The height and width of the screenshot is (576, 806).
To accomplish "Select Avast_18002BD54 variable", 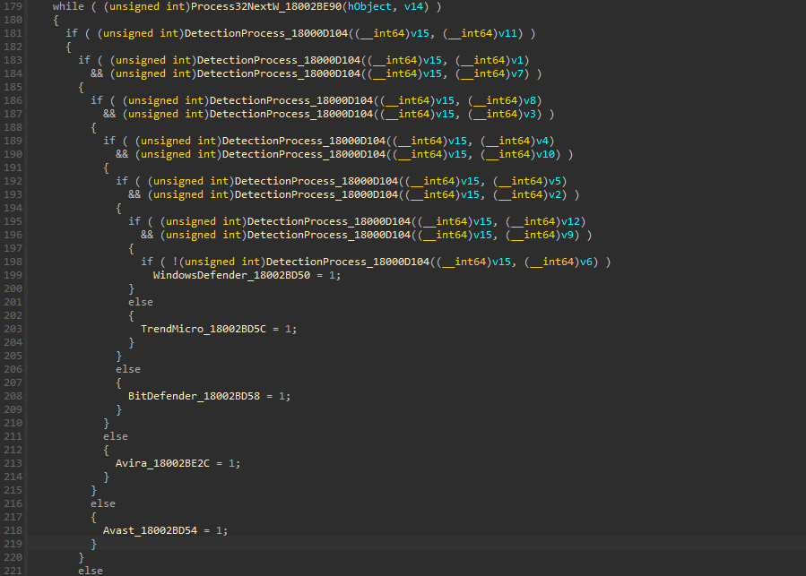I will click(150, 531).
